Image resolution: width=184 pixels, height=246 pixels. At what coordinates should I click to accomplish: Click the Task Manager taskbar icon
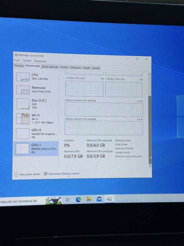pyautogui.click(x=109, y=199)
